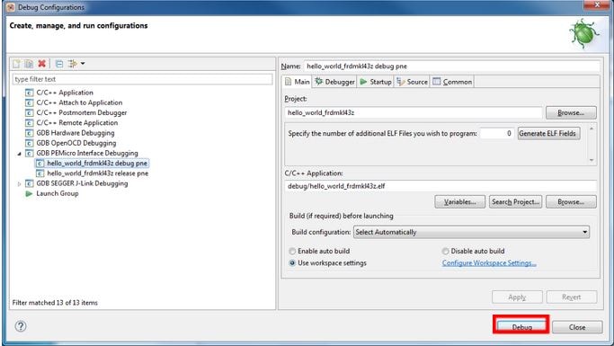614x346 pixels.
Task: Open the Startup tab
Action: (376, 82)
